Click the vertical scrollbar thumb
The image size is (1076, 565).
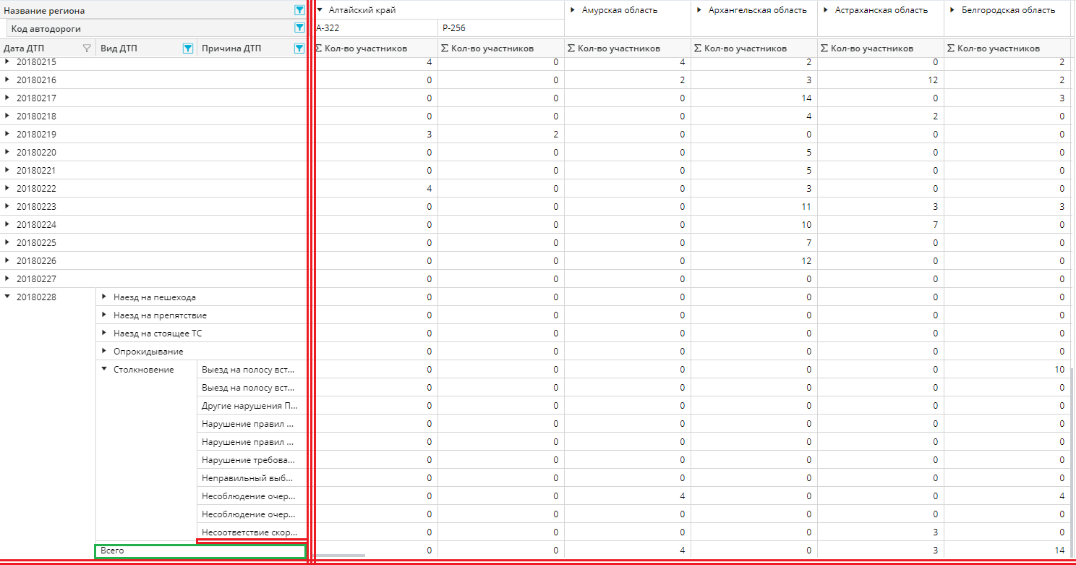coord(1072,463)
